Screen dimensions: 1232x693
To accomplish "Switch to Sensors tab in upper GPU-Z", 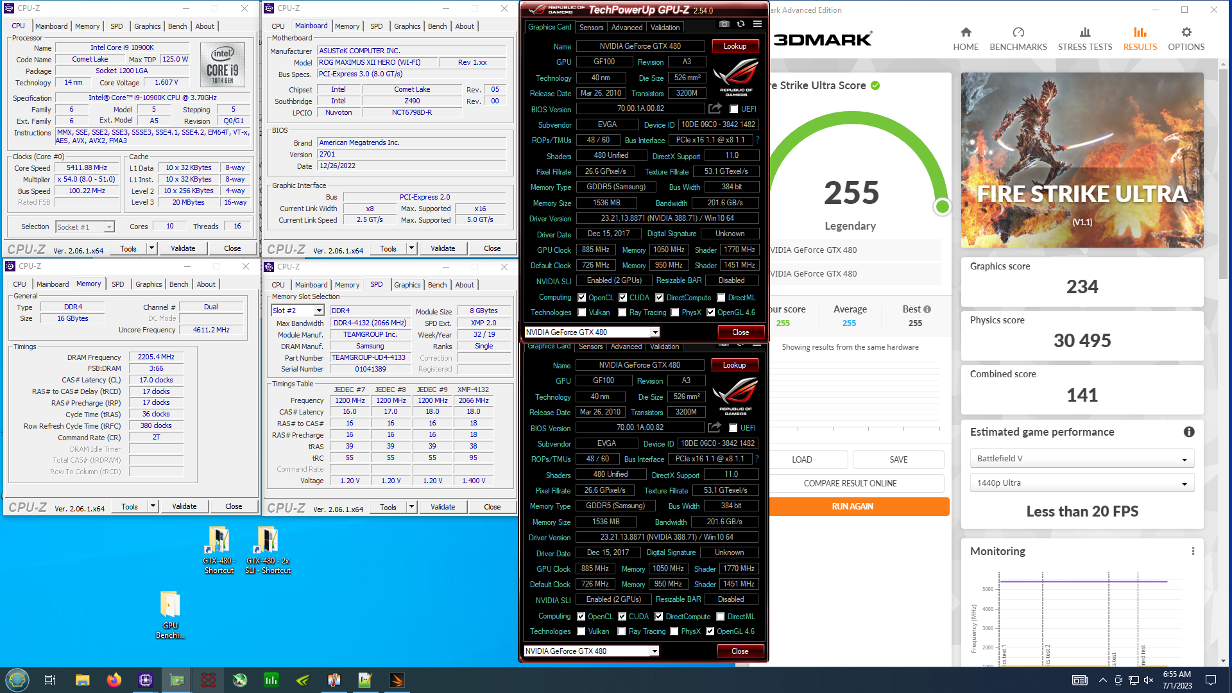I will pos(591,28).
